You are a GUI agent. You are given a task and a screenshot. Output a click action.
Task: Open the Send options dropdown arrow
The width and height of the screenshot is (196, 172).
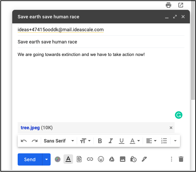tap(47, 159)
